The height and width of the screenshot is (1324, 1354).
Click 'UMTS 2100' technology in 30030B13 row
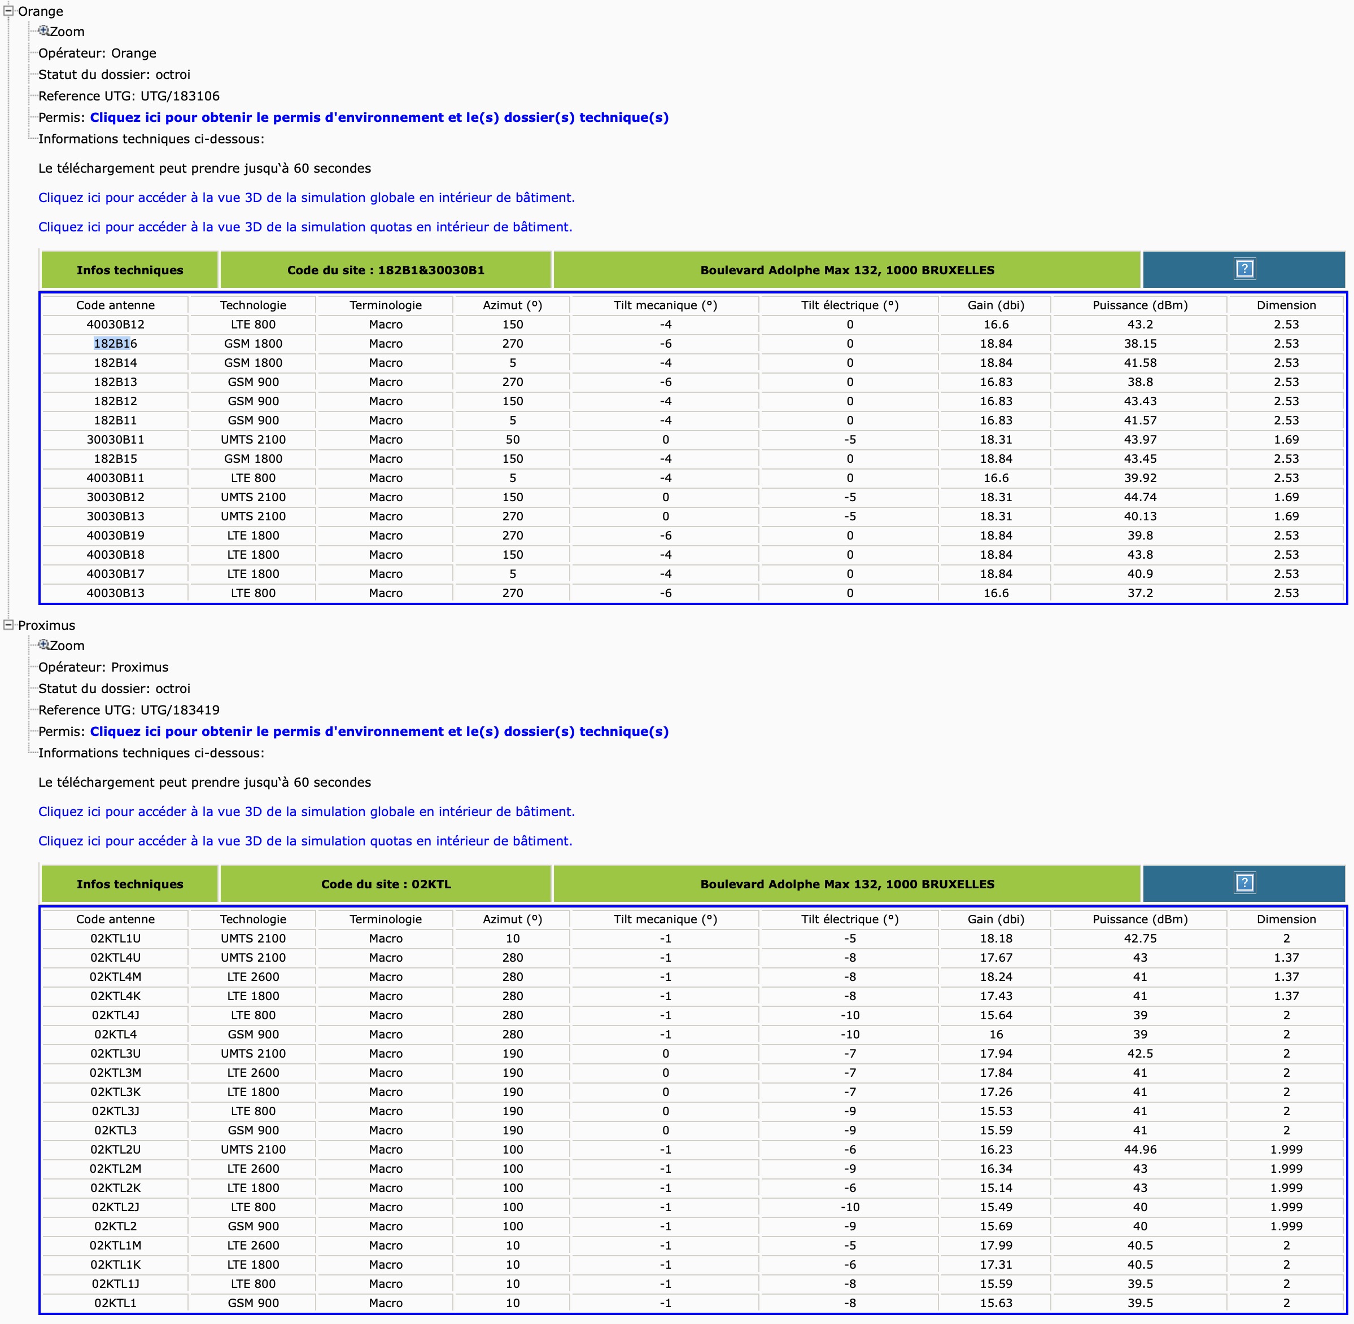[x=254, y=516]
